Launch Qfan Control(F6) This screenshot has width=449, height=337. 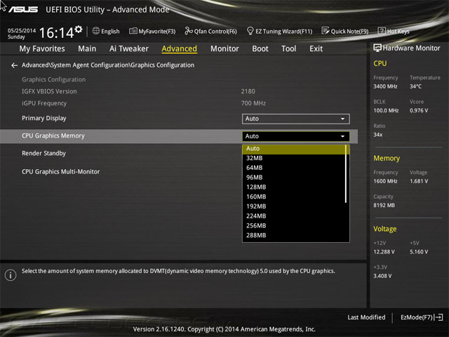click(210, 31)
